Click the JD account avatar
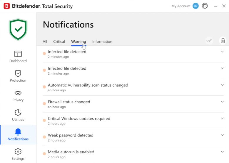The width and height of the screenshot is (229, 163). pos(195,6)
